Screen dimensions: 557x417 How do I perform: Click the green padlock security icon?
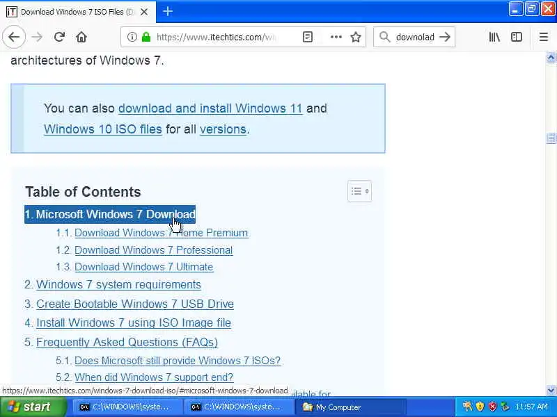[146, 37]
